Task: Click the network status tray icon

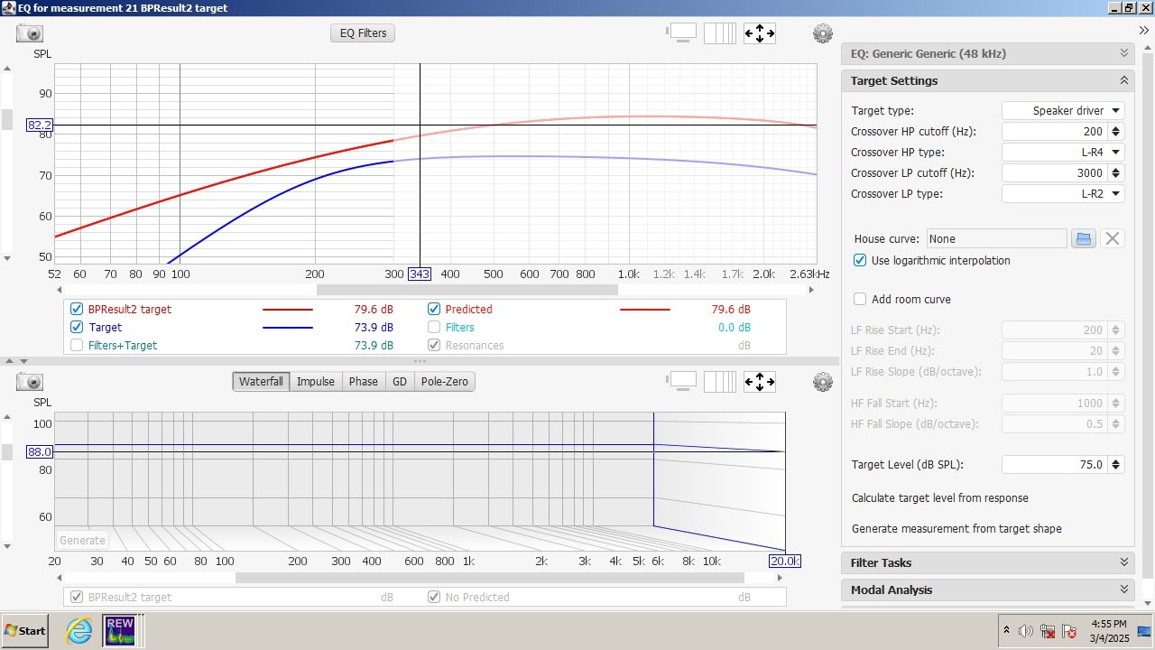Action: [1048, 631]
